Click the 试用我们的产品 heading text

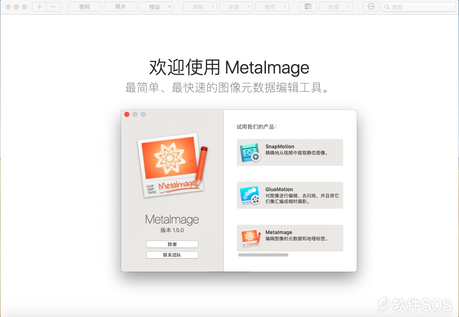point(256,127)
